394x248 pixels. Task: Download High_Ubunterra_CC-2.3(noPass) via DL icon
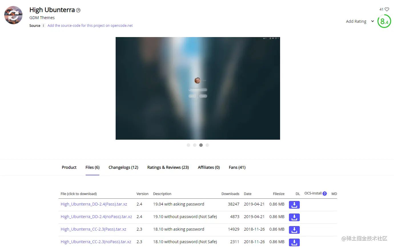tap(294, 242)
